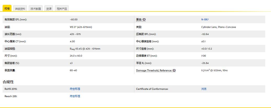Click the damage threshold value 5 J/cm²

point(214,70)
